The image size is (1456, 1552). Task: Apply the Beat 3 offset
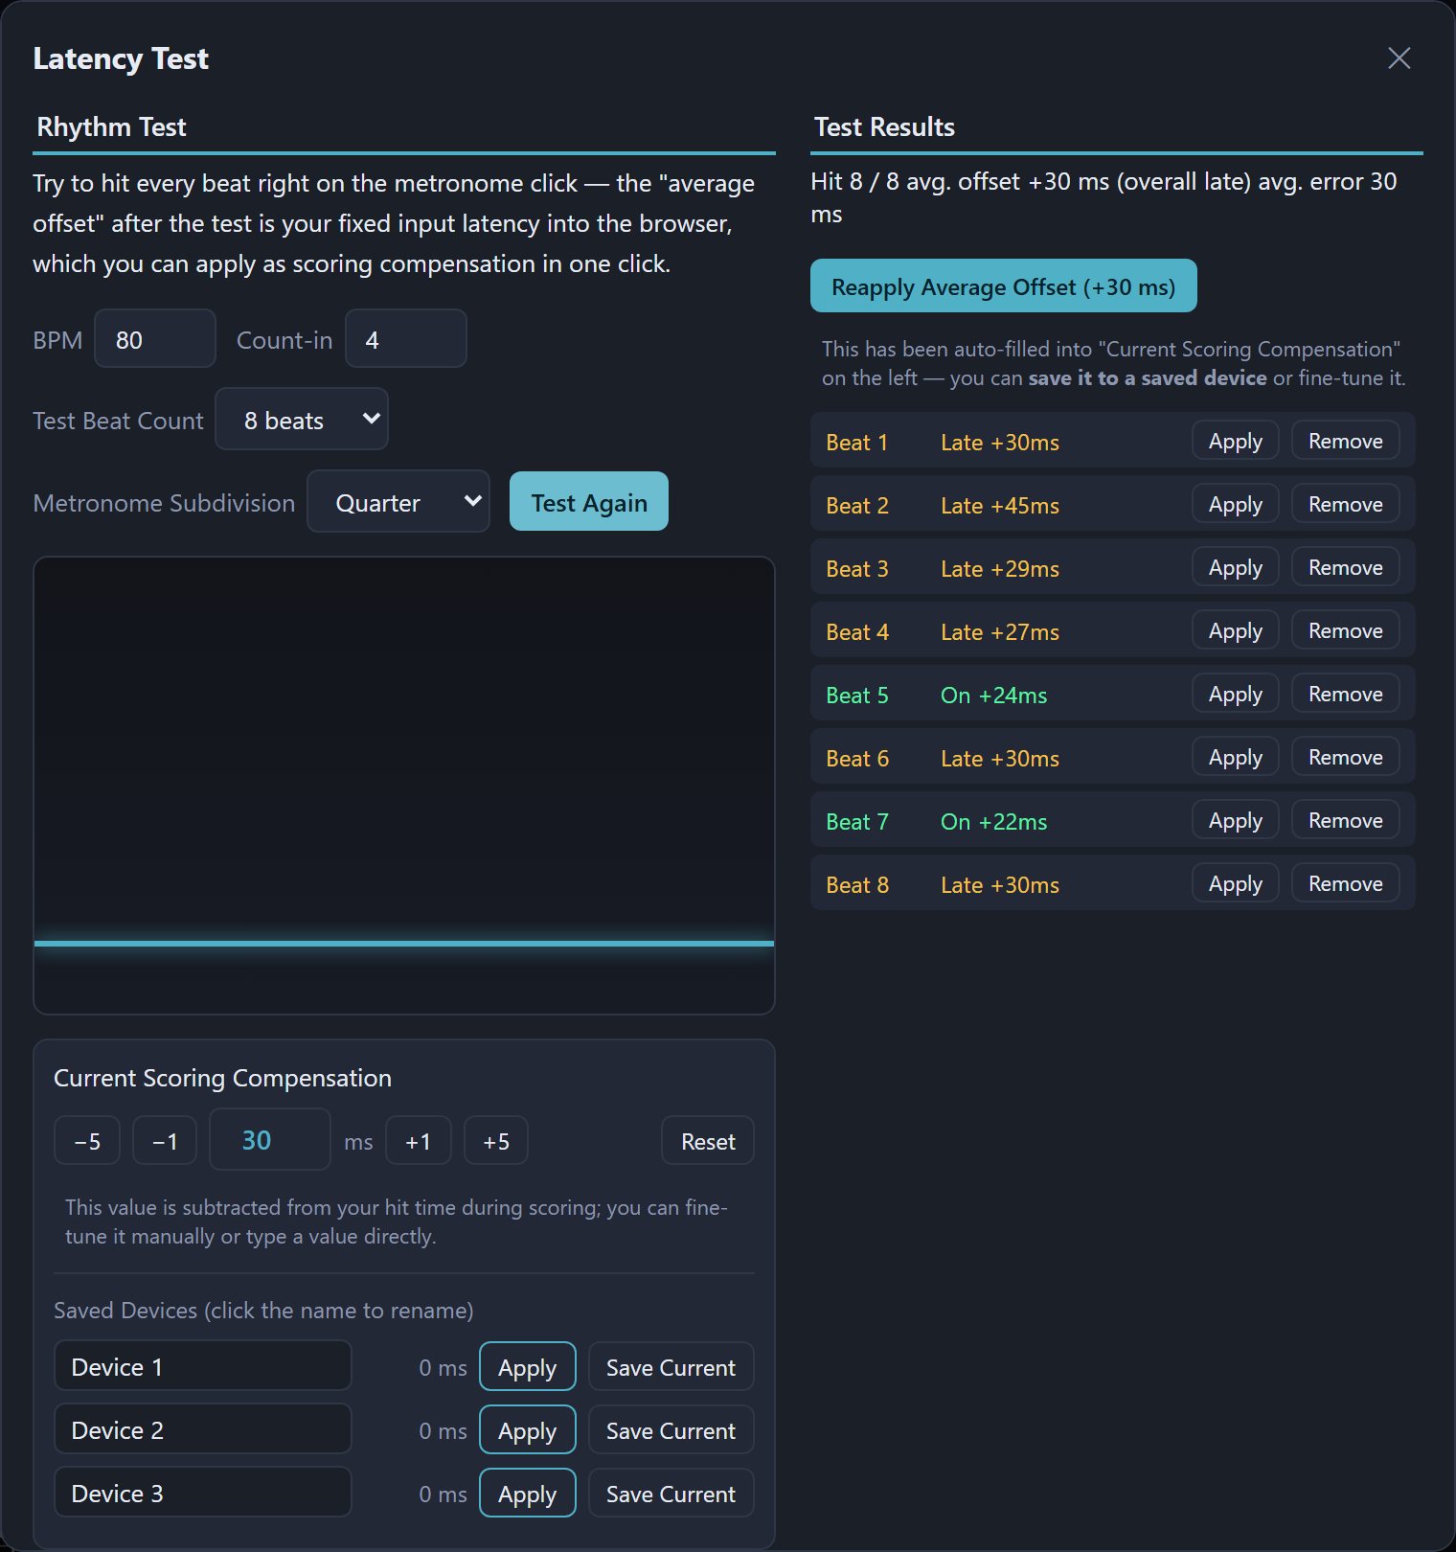pyautogui.click(x=1235, y=567)
